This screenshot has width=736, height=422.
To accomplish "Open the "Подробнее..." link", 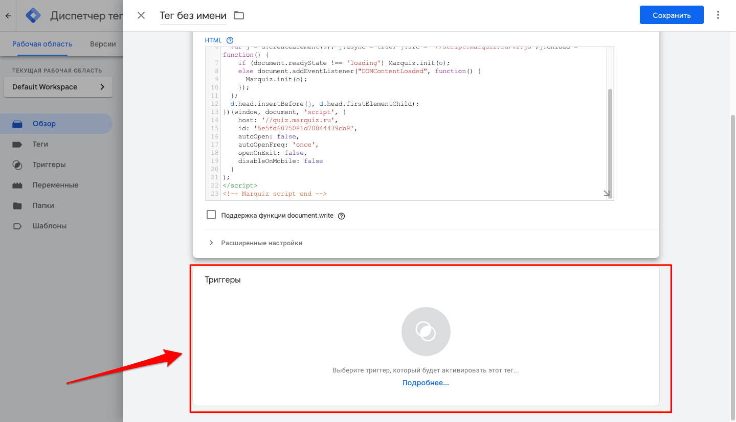I will 426,383.
